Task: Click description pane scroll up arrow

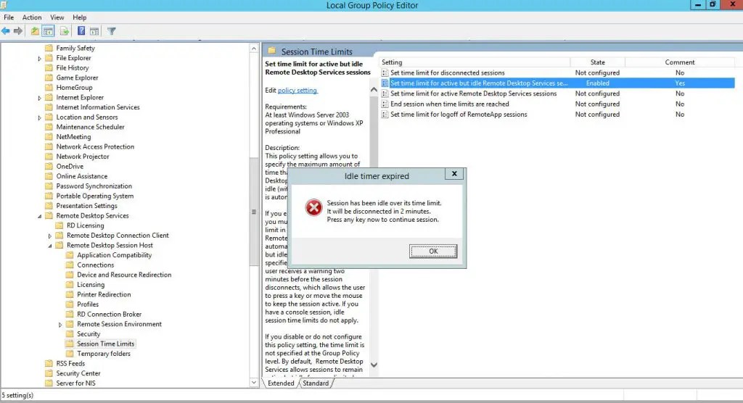Action: click(374, 89)
